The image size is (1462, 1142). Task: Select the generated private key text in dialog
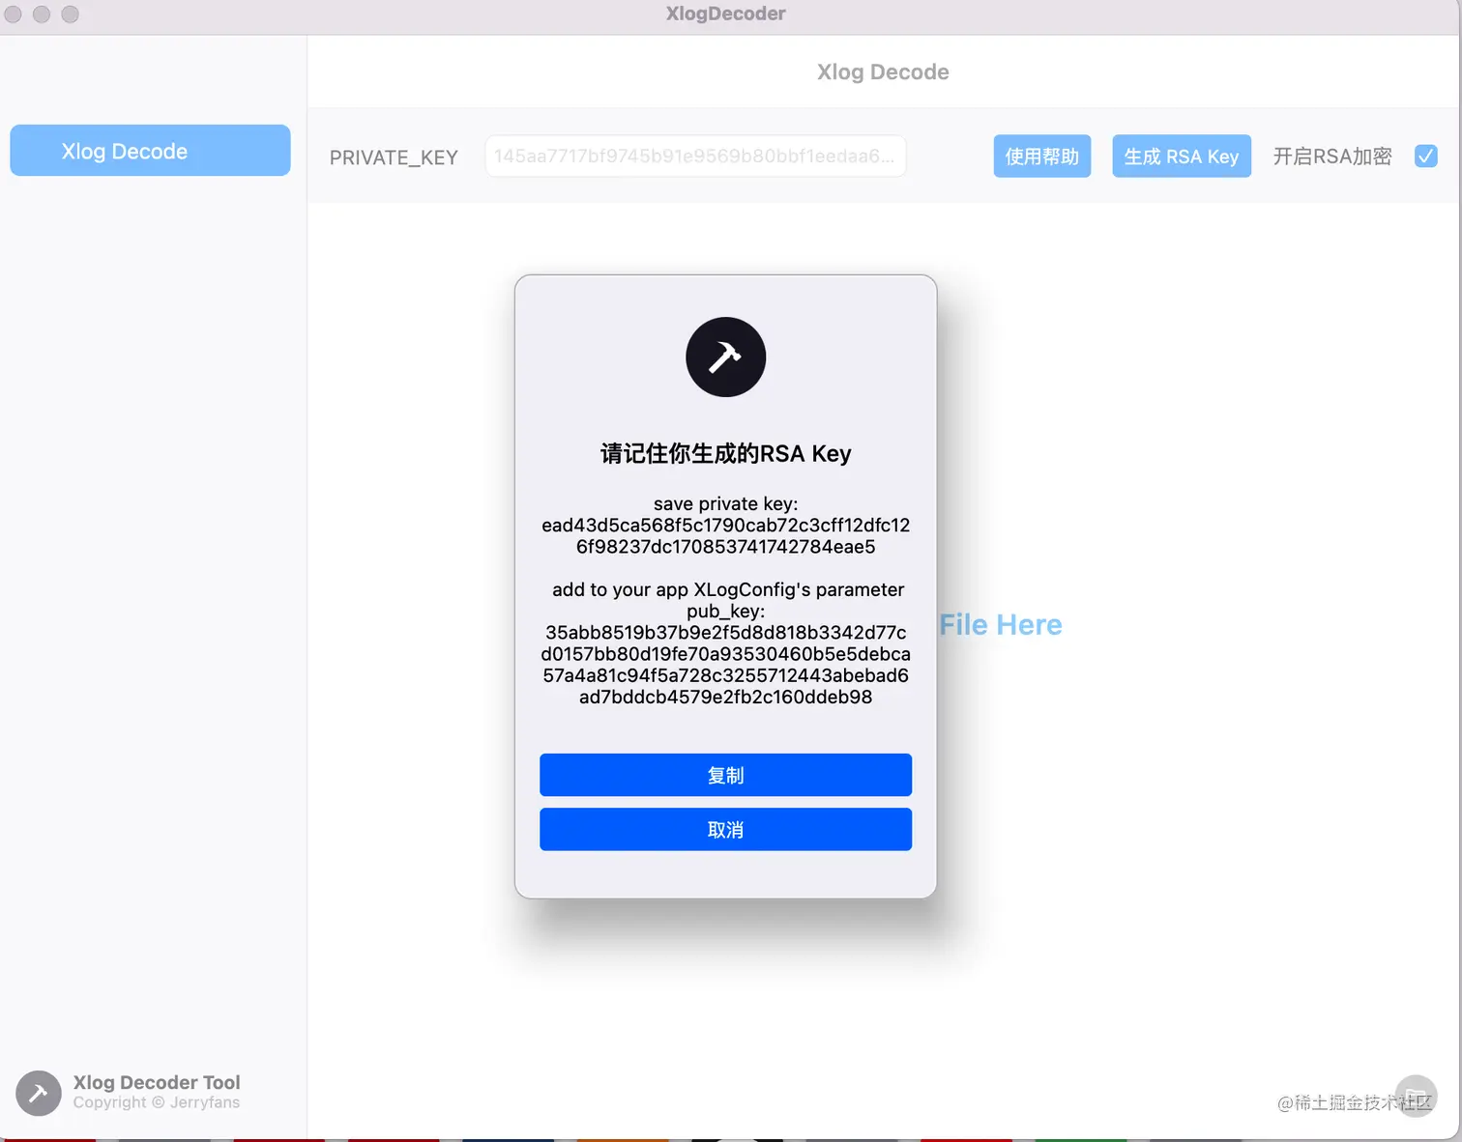[x=725, y=535]
